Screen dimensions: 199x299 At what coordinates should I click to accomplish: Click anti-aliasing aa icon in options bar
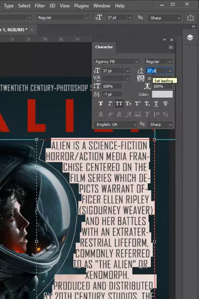click(x=141, y=17)
